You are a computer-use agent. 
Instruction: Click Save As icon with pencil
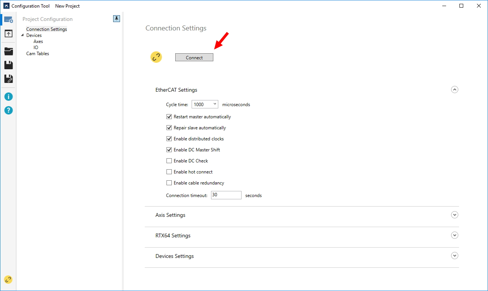[8, 79]
